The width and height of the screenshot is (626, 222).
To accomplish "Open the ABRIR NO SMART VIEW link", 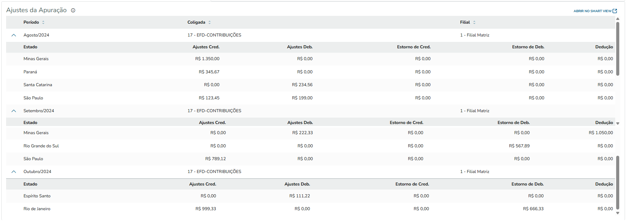I will [x=592, y=11].
